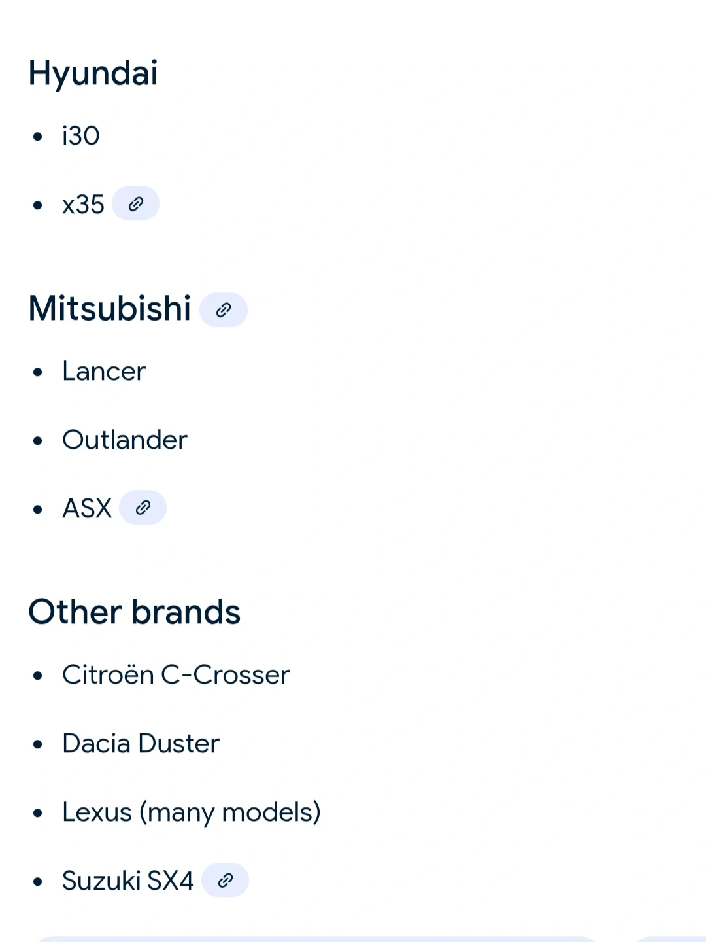Click the Suzuki SX4 text
Screen dimensions: 706x942
(x=128, y=881)
